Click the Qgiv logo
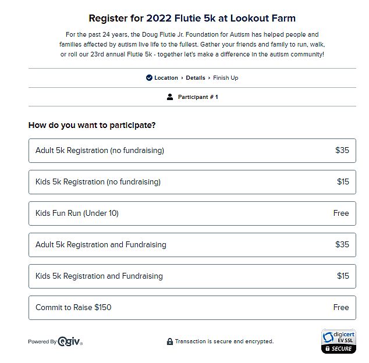 coord(70,342)
